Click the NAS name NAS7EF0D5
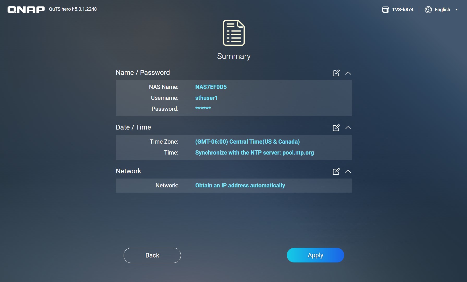Viewport: 467px width, 282px height. pos(211,87)
